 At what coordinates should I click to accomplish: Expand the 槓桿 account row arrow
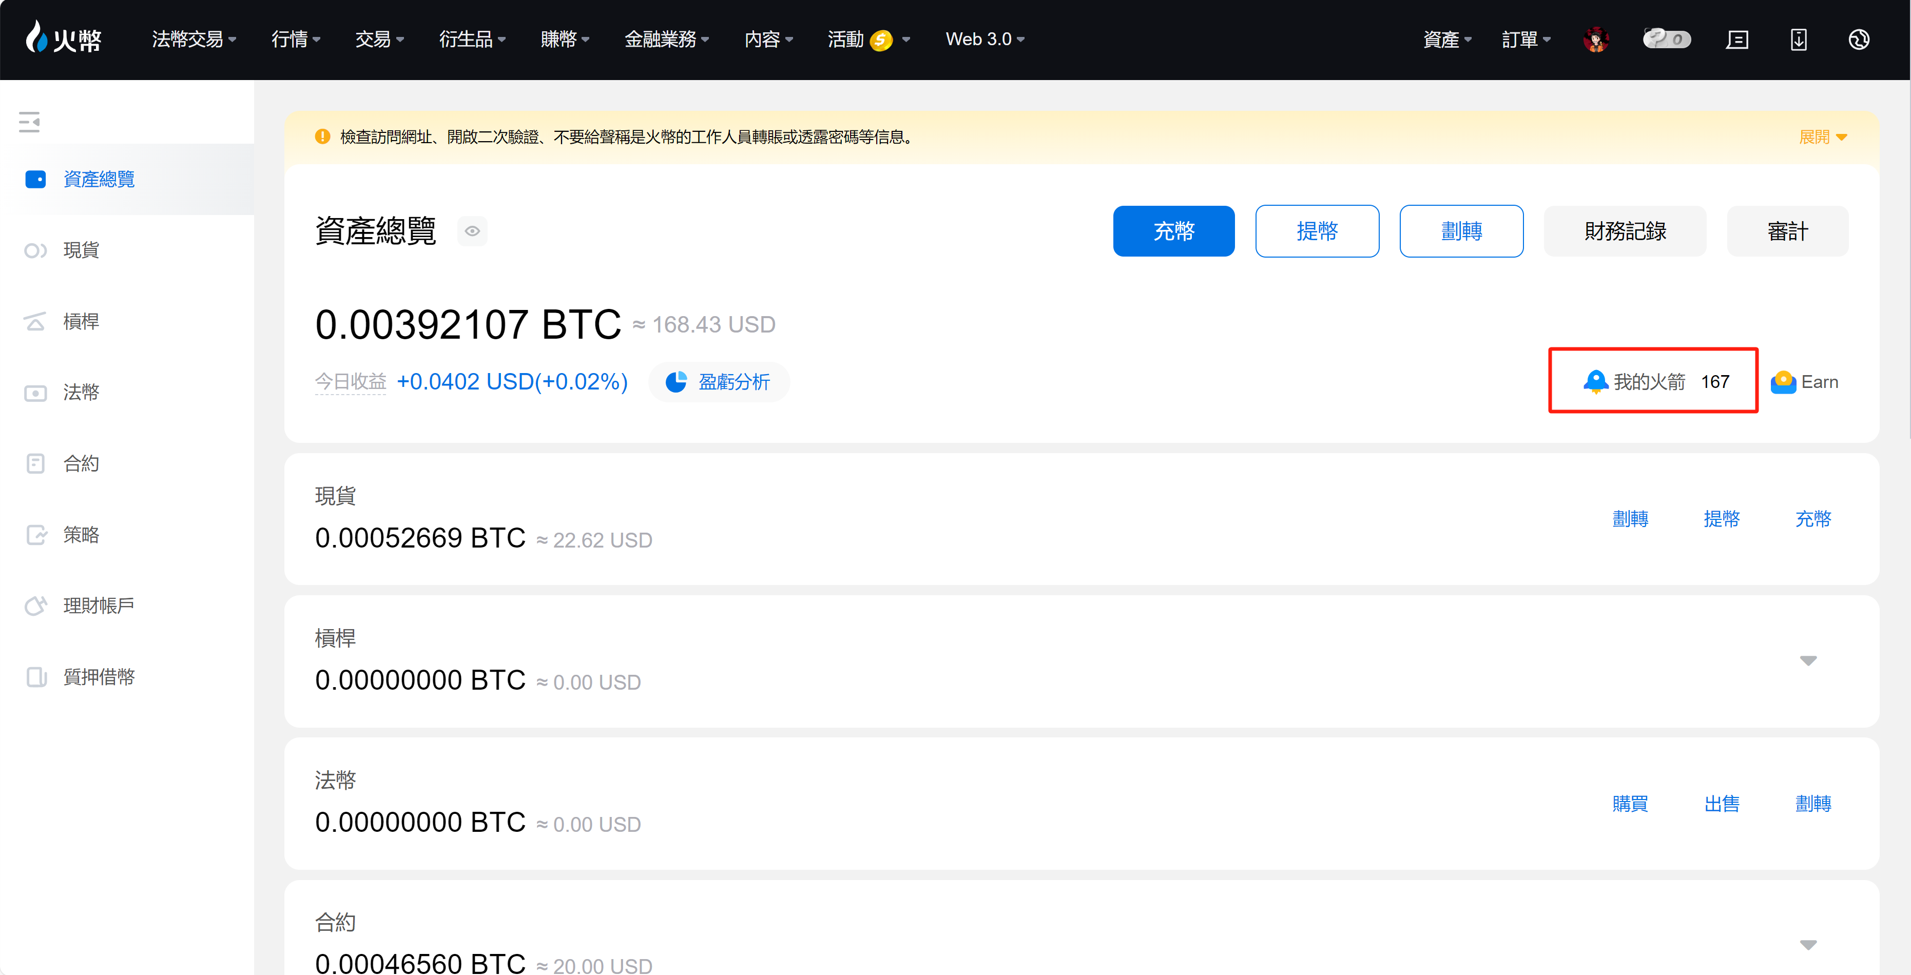[x=1809, y=660]
